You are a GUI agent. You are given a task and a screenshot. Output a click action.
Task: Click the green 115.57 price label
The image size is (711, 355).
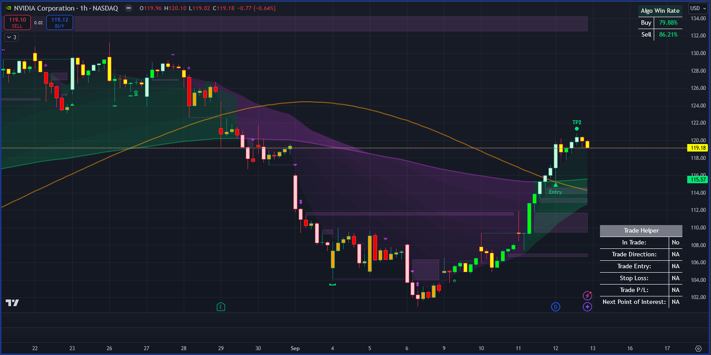click(x=698, y=179)
